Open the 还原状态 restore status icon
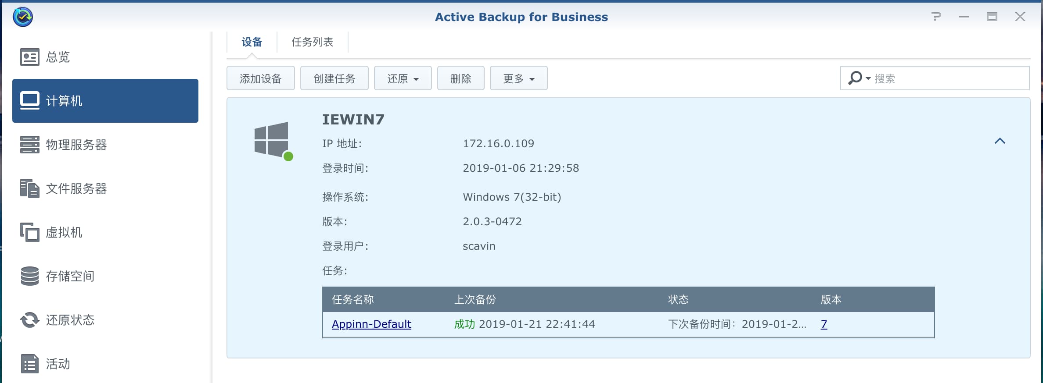Viewport: 1043px width, 383px height. (x=29, y=320)
